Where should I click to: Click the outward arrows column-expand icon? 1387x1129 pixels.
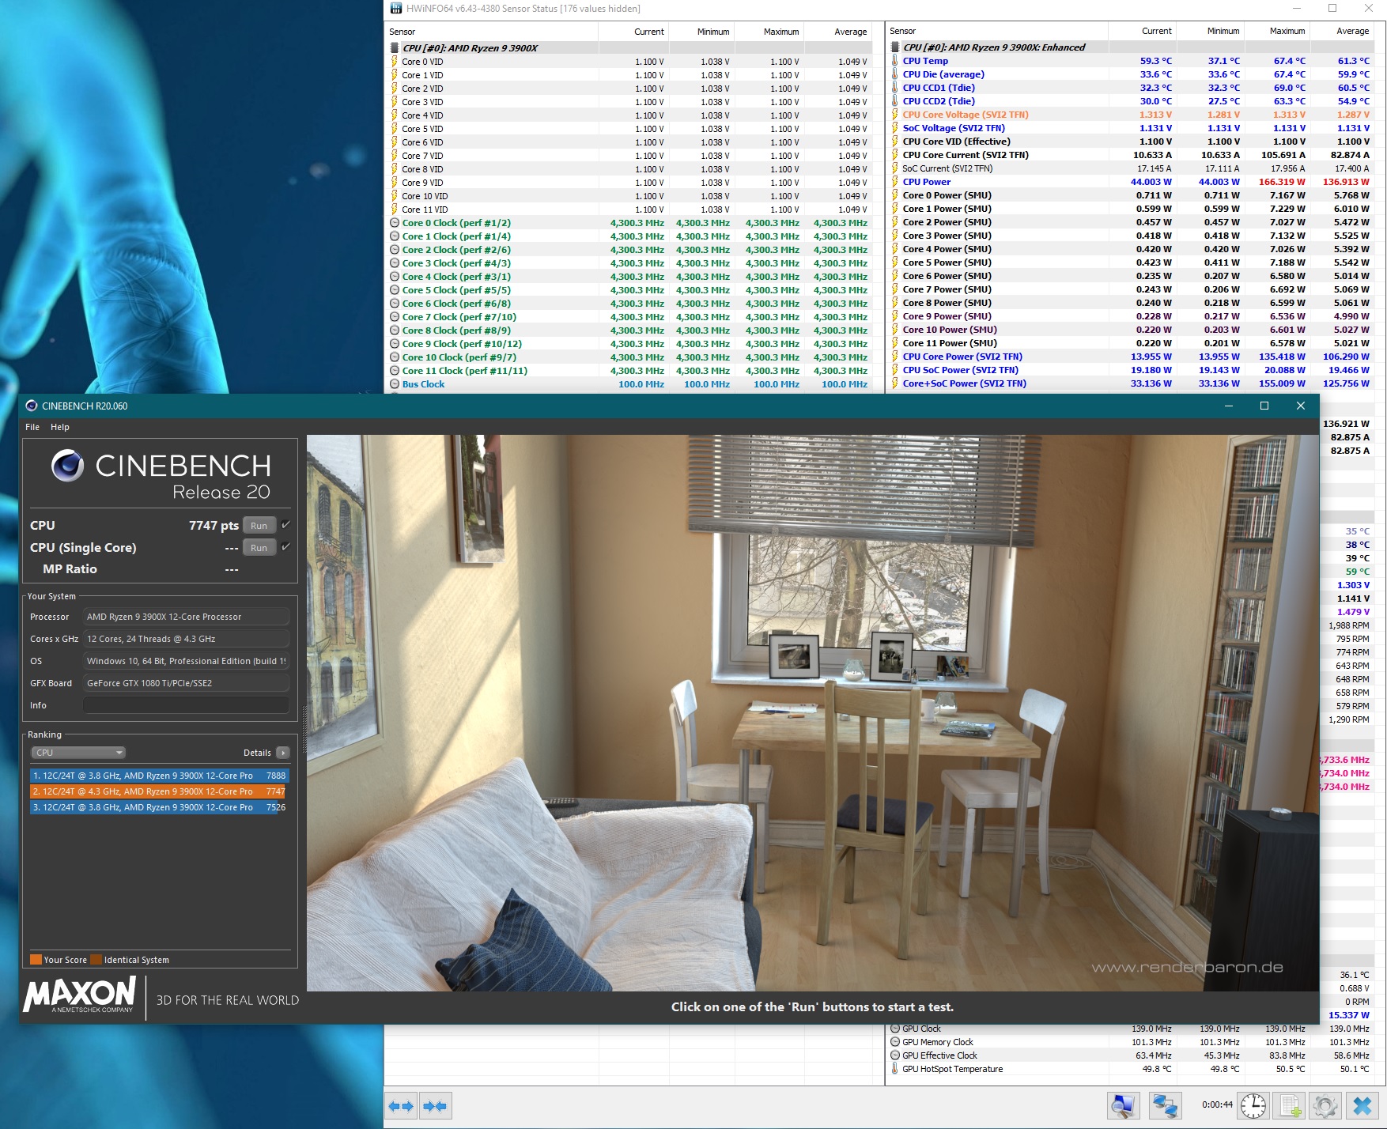point(401,1105)
